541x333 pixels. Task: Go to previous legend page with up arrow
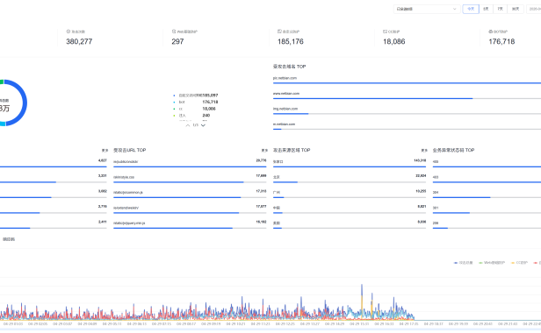[188, 125]
